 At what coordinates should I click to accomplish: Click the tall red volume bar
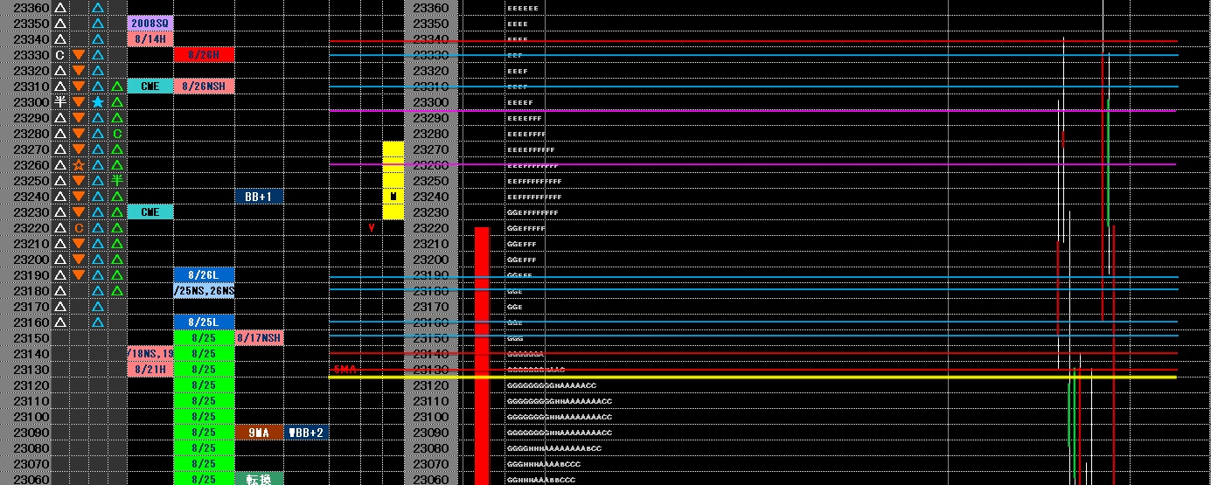tap(482, 356)
